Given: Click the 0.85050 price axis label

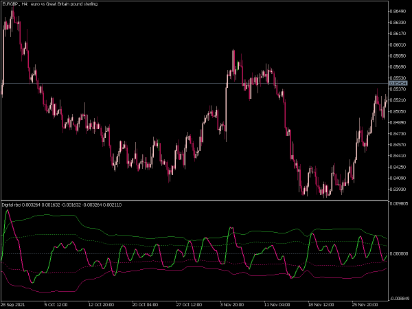Looking at the screenshot, I should click(398, 111).
